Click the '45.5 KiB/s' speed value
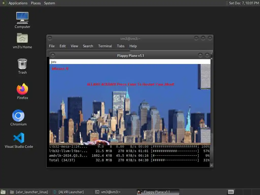The width and height of the screenshot is (260, 195). pos(126,156)
